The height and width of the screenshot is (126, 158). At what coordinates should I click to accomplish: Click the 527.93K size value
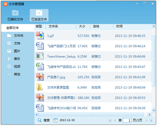83,36
